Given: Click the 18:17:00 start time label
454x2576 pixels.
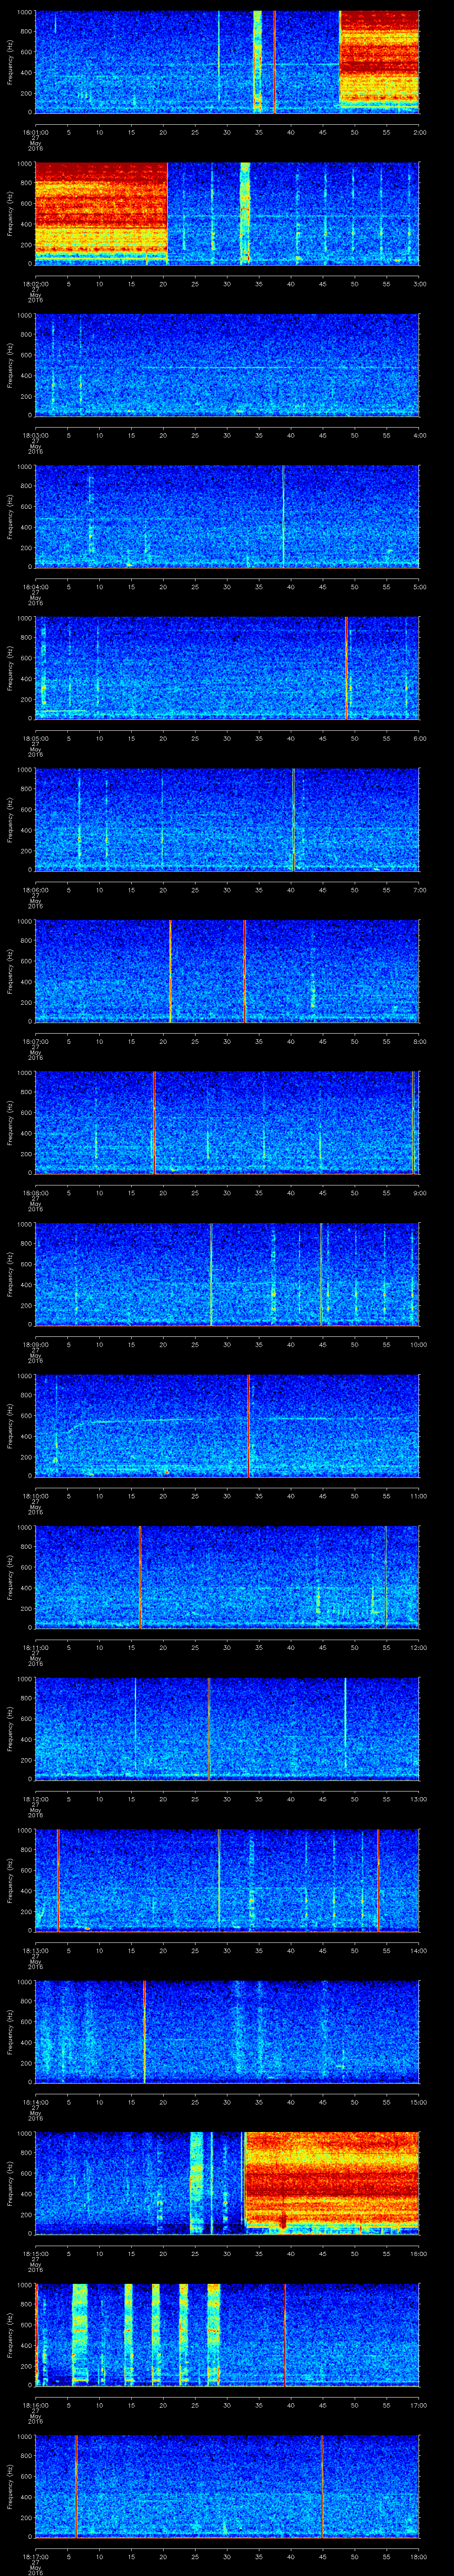Looking at the screenshot, I should (35, 2556).
